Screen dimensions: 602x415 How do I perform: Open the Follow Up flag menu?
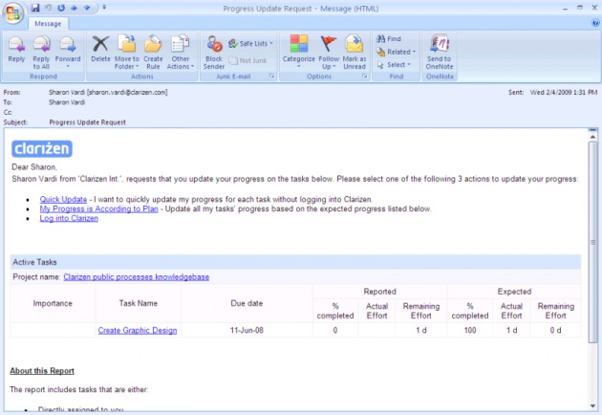pyautogui.click(x=329, y=53)
